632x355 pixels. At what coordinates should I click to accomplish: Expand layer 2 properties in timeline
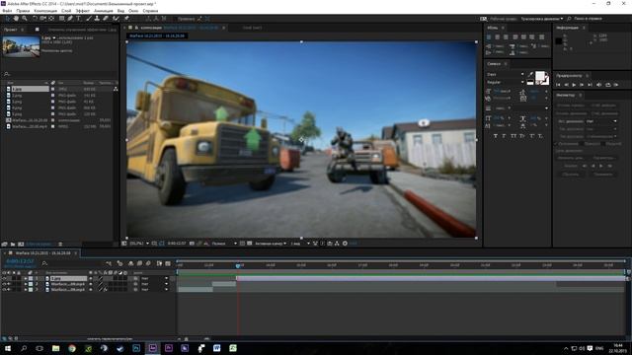[26, 284]
